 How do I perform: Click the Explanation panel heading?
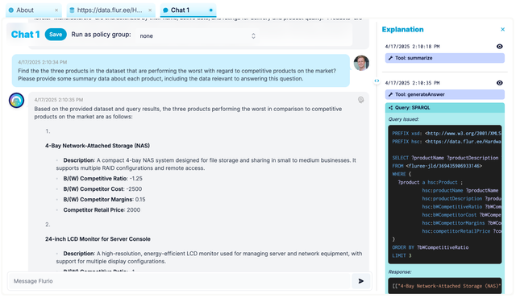click(402, 30)
